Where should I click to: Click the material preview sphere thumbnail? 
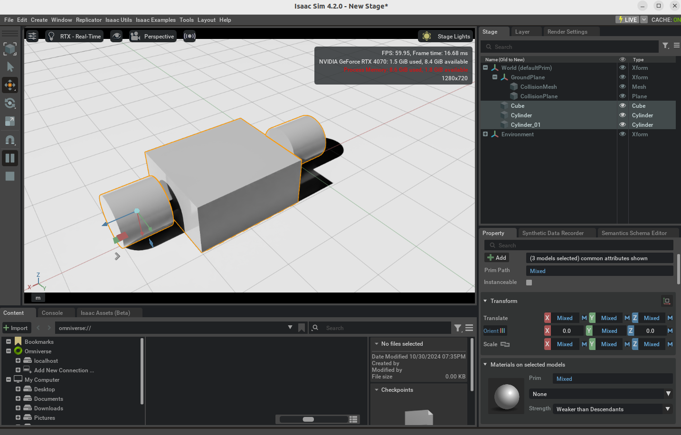pos(507,397)
